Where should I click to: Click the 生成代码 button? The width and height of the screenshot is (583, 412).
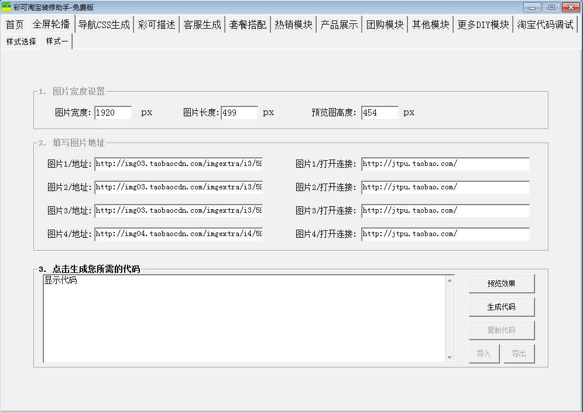(x=501, y=307)
